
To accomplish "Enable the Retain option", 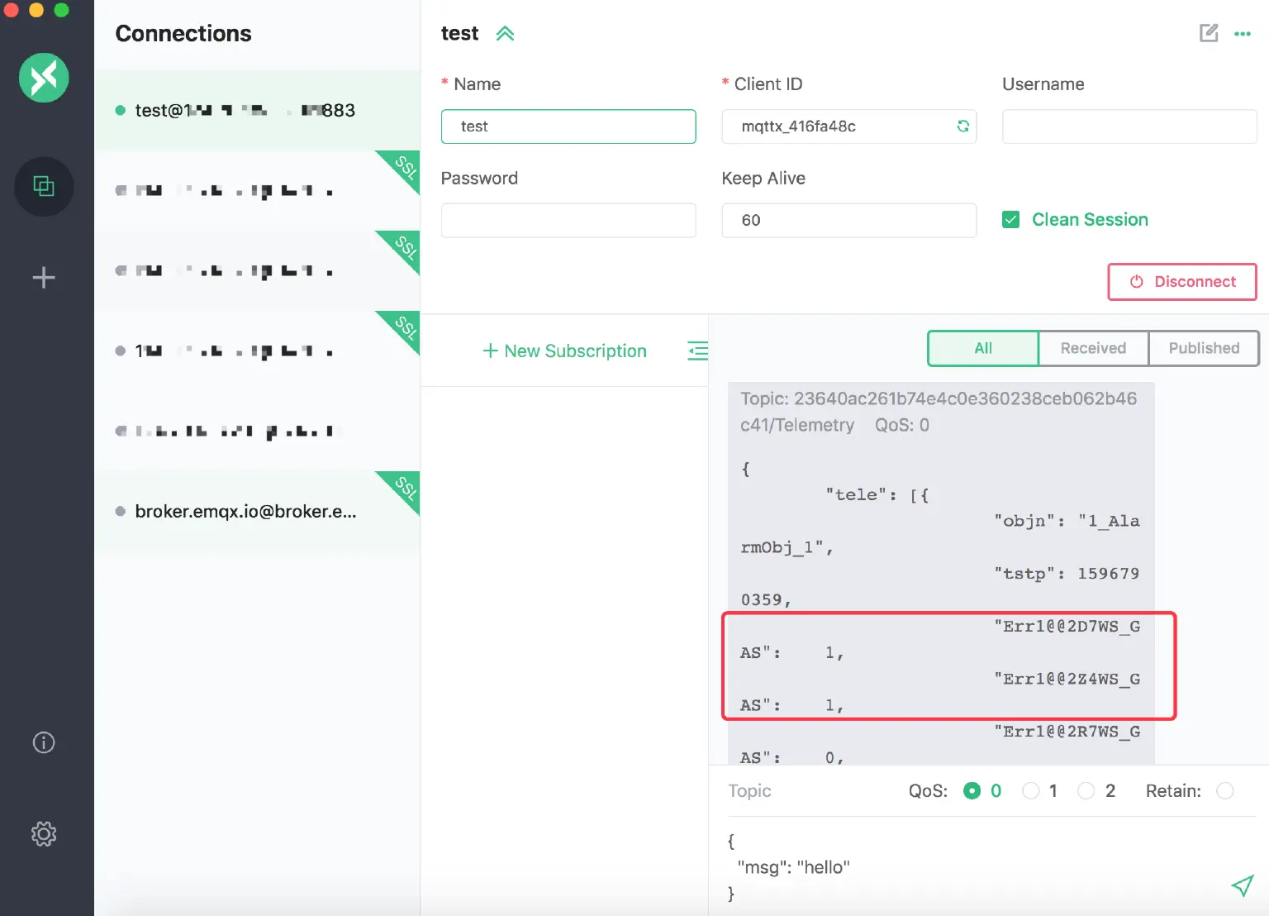I will pos(1224,791).
